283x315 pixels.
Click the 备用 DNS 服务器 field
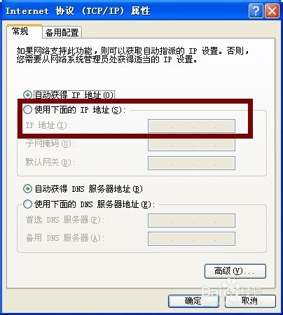coord(191,239)
